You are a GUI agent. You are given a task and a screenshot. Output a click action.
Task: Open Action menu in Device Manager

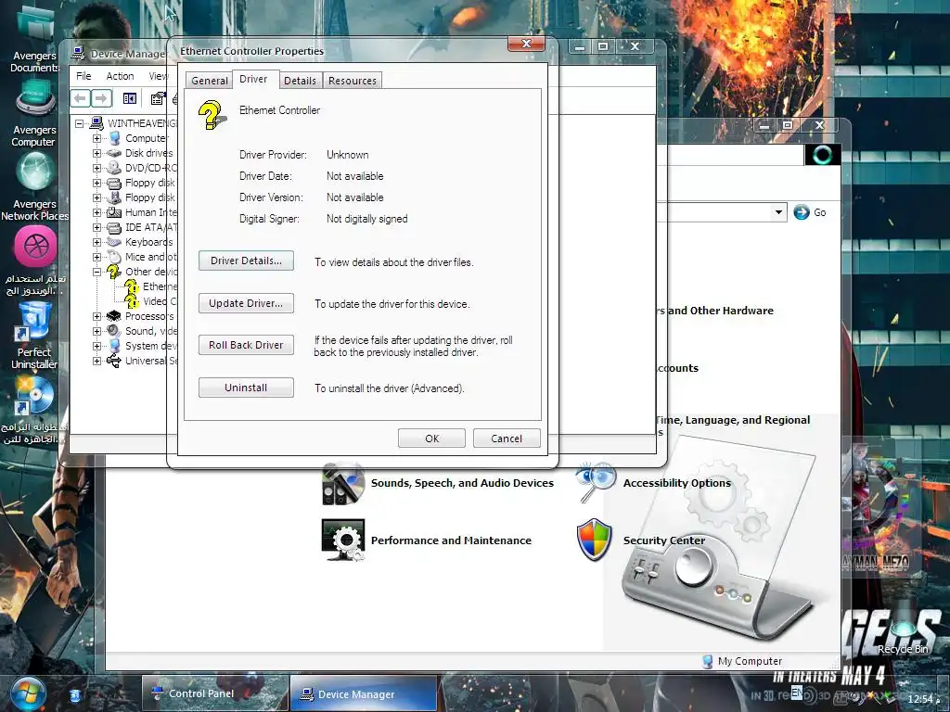point(120,76)
